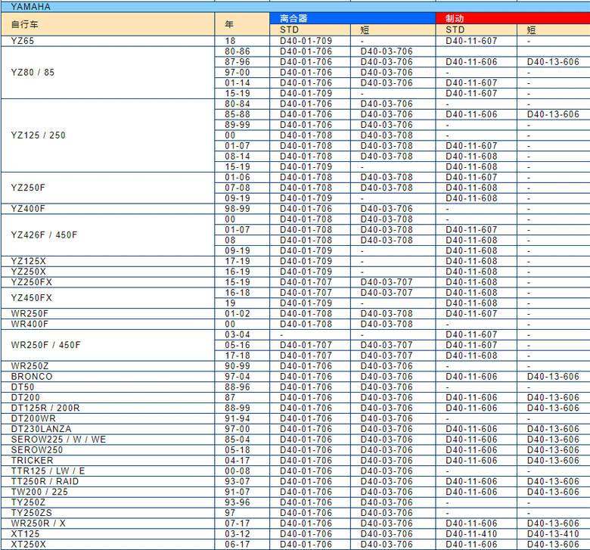
Task: Click the WR250Z model cell
Action: [107, 366]
